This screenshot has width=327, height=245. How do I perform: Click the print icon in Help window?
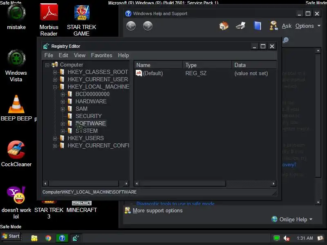[x=240, y=26]
